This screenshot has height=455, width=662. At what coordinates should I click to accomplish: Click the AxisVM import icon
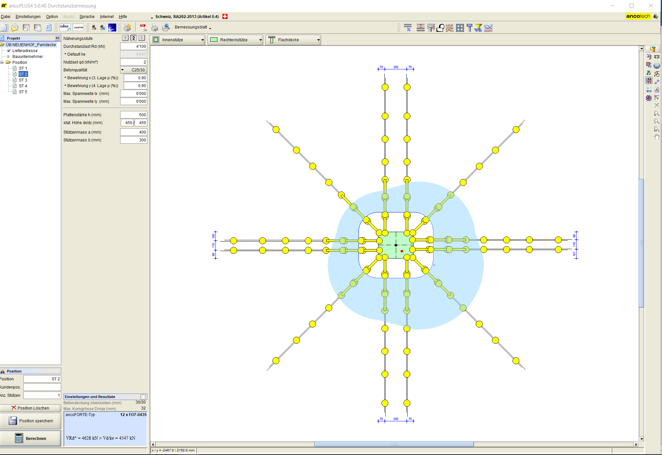click(78, 27)
